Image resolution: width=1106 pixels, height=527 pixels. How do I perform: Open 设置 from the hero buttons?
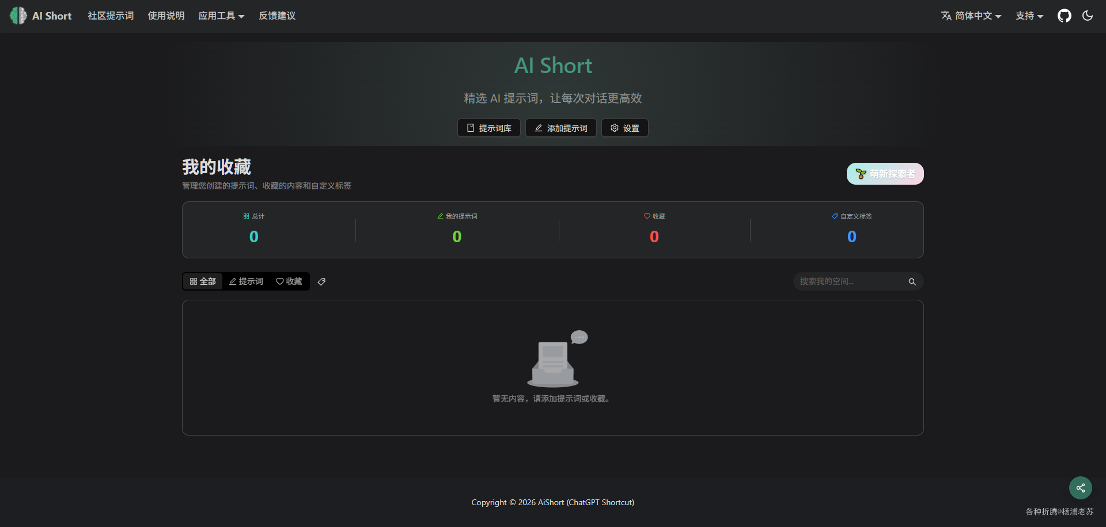coord(625,128)
